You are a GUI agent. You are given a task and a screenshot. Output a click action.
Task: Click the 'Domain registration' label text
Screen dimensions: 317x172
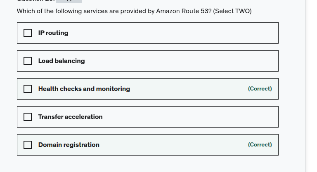point(69,145)
